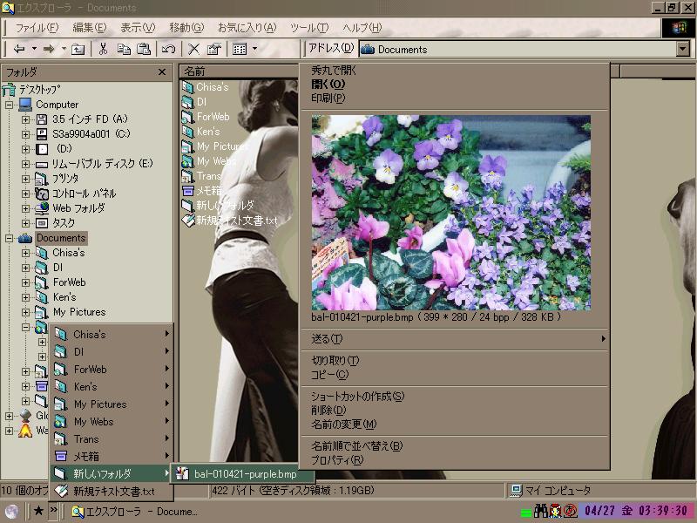Select Ken's in the folder tree
The width and height of the screenshot is (697, 523).
(x=64, y=297)
